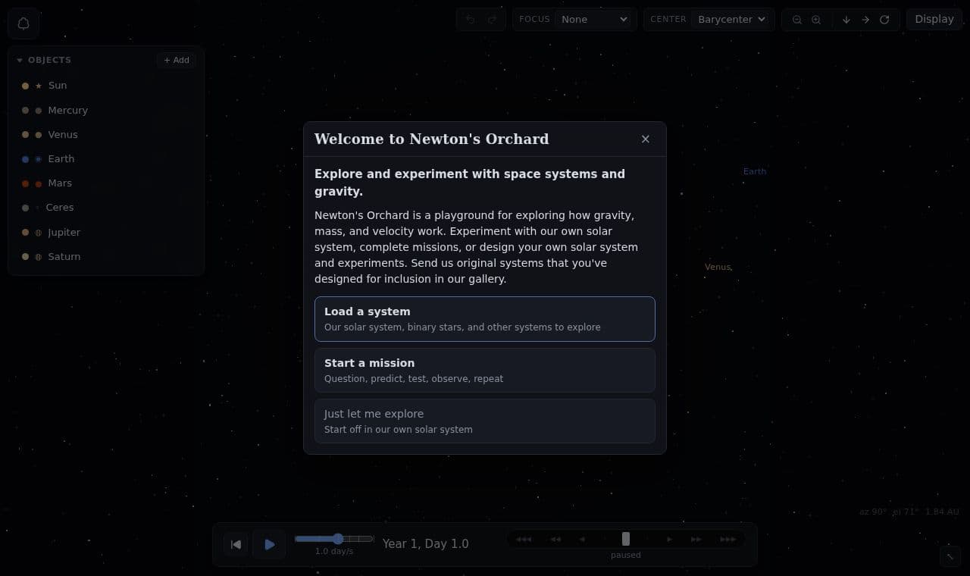Screen dimensions: 970x576
Task: Click the double-arrow rewind control
Action: point(555,539)
